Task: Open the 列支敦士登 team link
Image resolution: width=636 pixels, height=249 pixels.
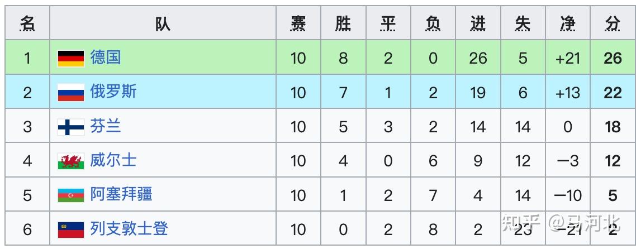Action: click(x=129, y=229)
